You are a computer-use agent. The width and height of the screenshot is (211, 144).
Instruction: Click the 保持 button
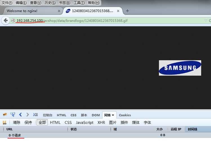[28, 122]
